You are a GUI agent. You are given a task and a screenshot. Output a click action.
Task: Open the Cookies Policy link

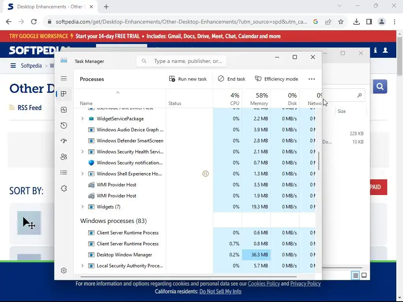coord(264,284)
